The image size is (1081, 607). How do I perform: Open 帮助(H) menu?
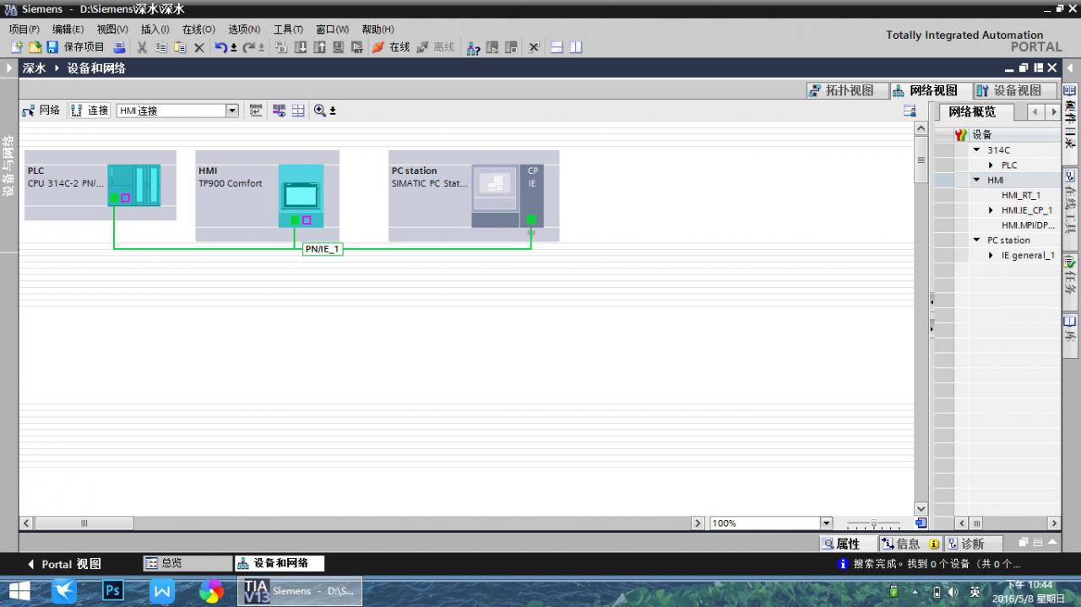[x=378, y=29]
